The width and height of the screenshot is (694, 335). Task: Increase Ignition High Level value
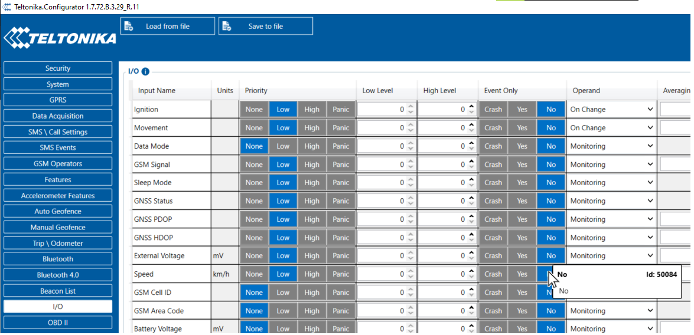tap(472, 107)
